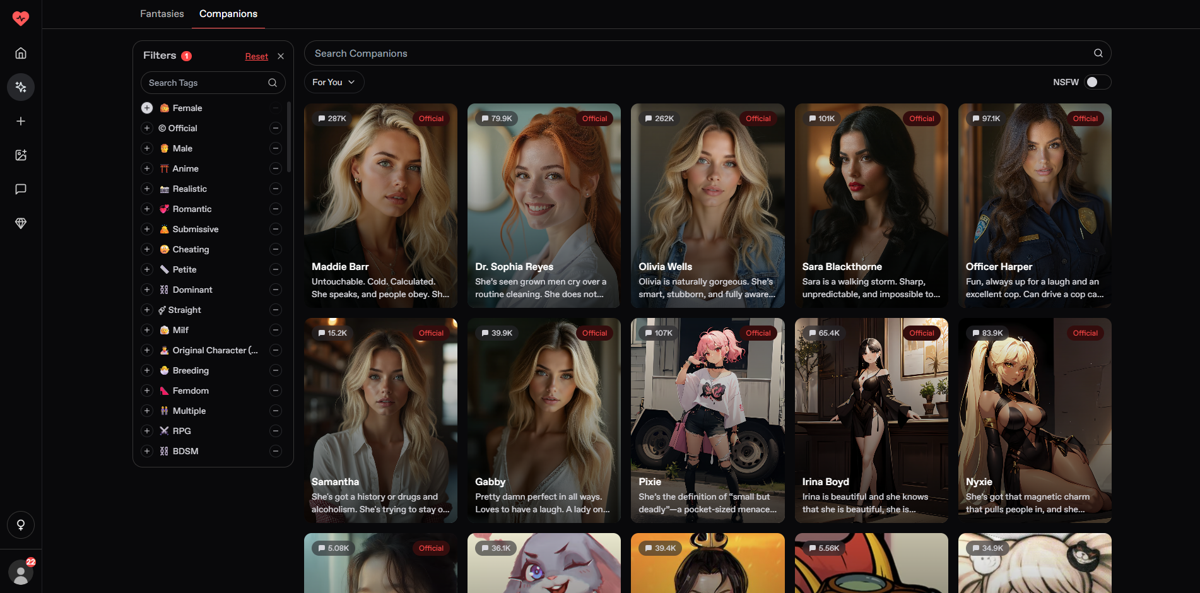
Task: Close the Filters panel with X icon
Action: coord(281,56)
